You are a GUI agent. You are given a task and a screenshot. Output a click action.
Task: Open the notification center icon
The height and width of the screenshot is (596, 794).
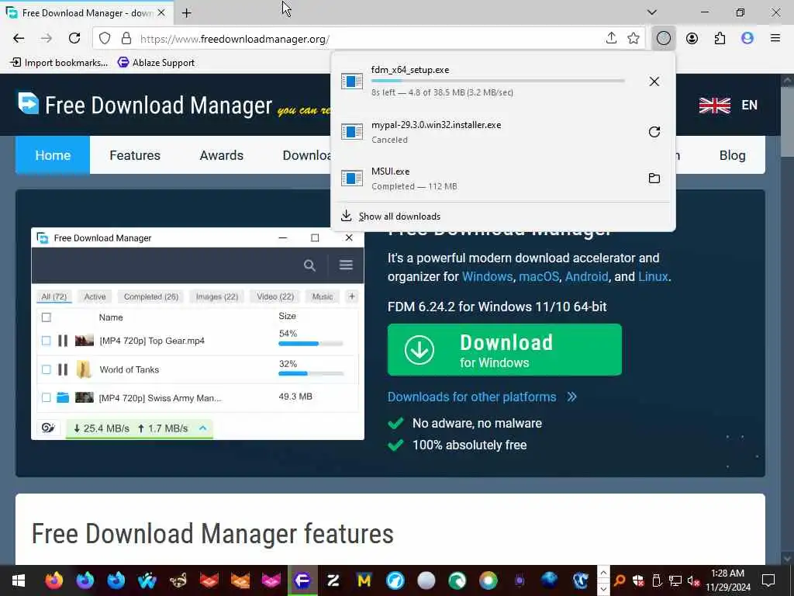[768, 580]
